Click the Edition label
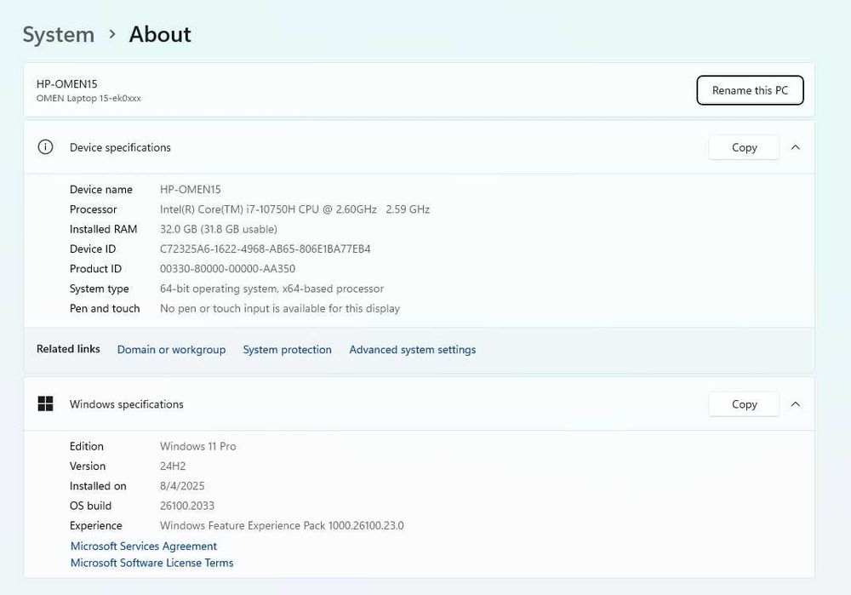851x595 pixels. point(86,446)
